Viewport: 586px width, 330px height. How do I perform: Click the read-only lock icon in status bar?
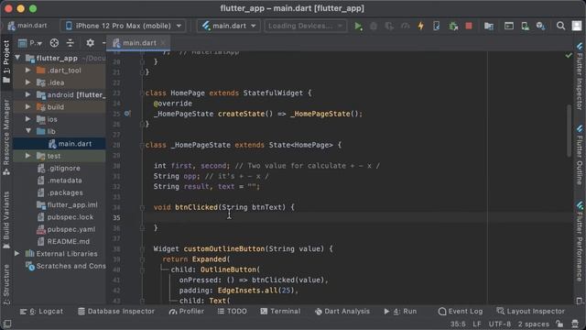point(559,324)
